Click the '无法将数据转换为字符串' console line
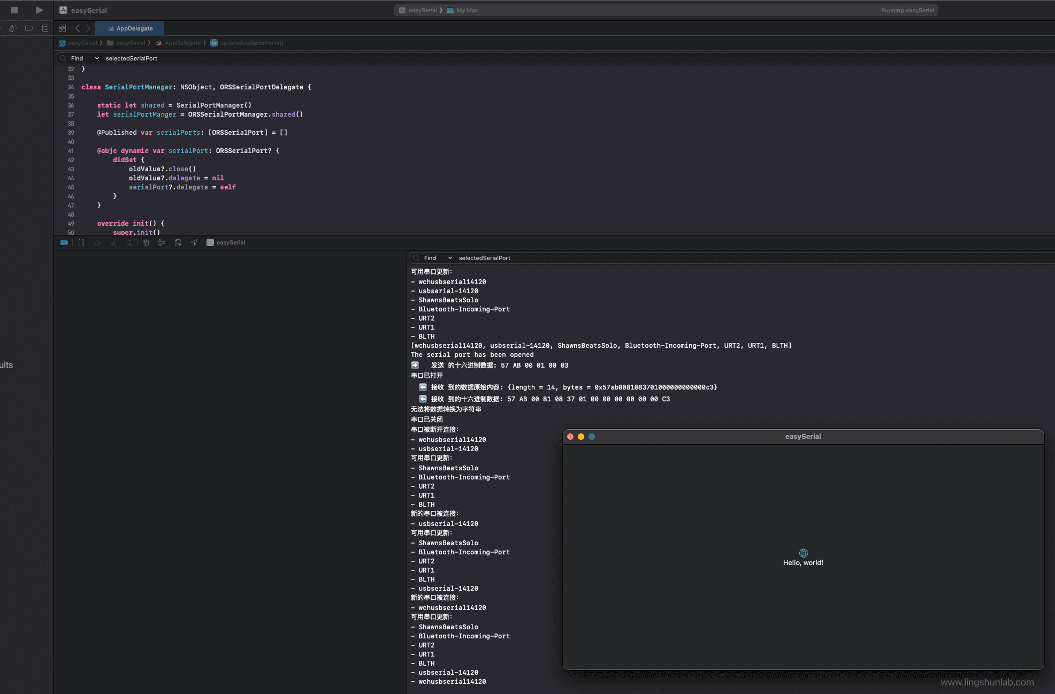Screen dimensions: 1055x694 click(446, 409)
